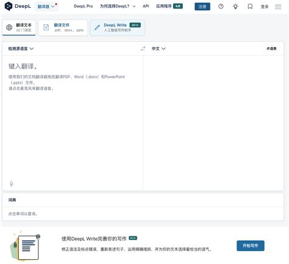Open the 中文 target language dropdown
Viewport: 289px width, 264px height.
tap(159, 49)
